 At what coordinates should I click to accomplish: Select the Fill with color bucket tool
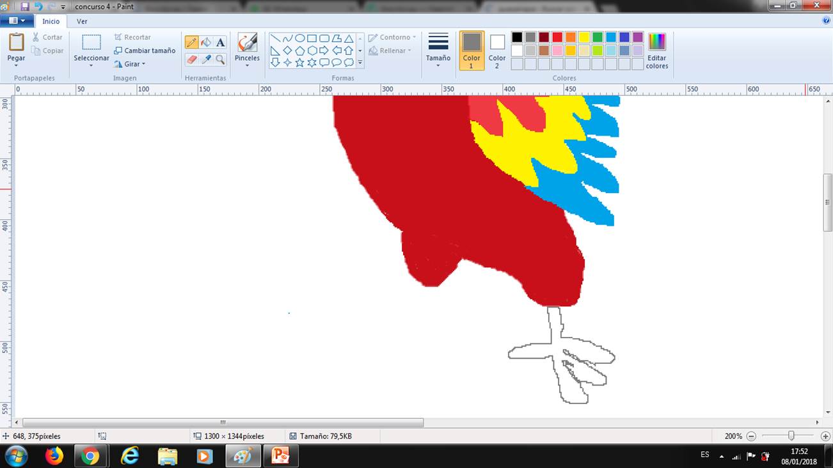point(206,43)
